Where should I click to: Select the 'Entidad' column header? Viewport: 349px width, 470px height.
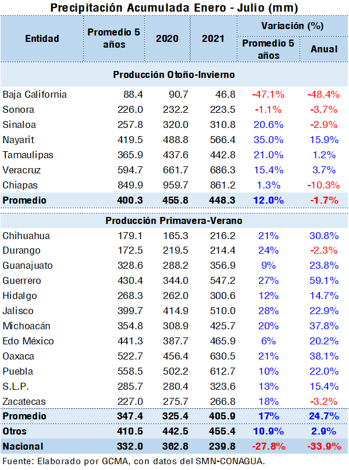42,38
